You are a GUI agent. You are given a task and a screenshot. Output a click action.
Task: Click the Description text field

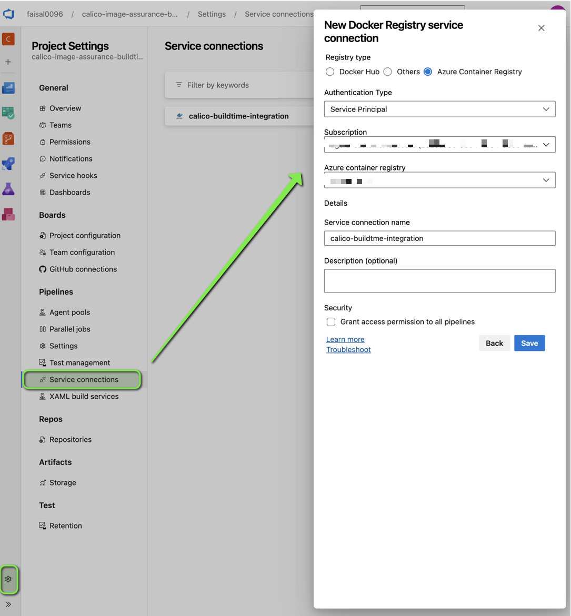click(439, 281)
